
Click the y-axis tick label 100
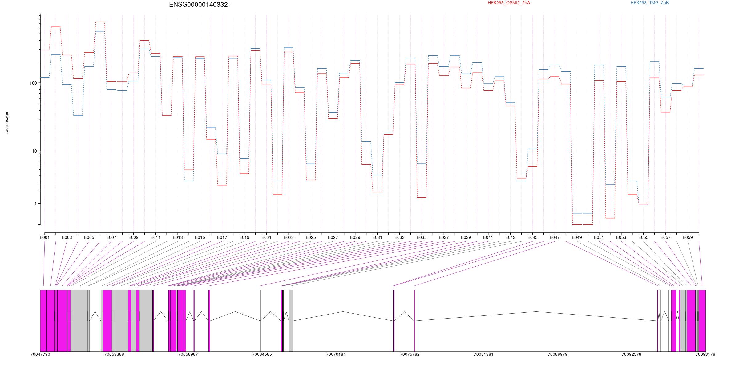tap(33, 83)
